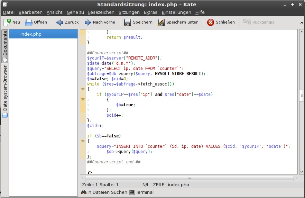Click the horizontal scrollbar right arrow
The image size is (305, 198).
click(x=296, y=178)
